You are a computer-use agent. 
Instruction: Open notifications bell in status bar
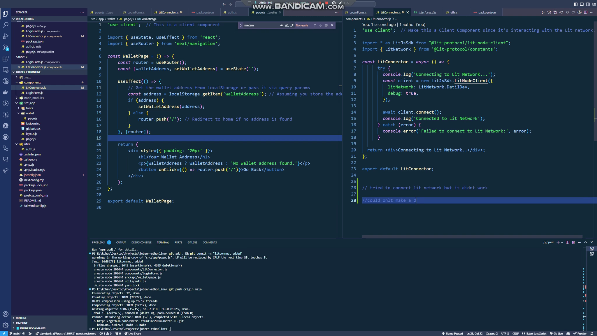coord(592,333)
